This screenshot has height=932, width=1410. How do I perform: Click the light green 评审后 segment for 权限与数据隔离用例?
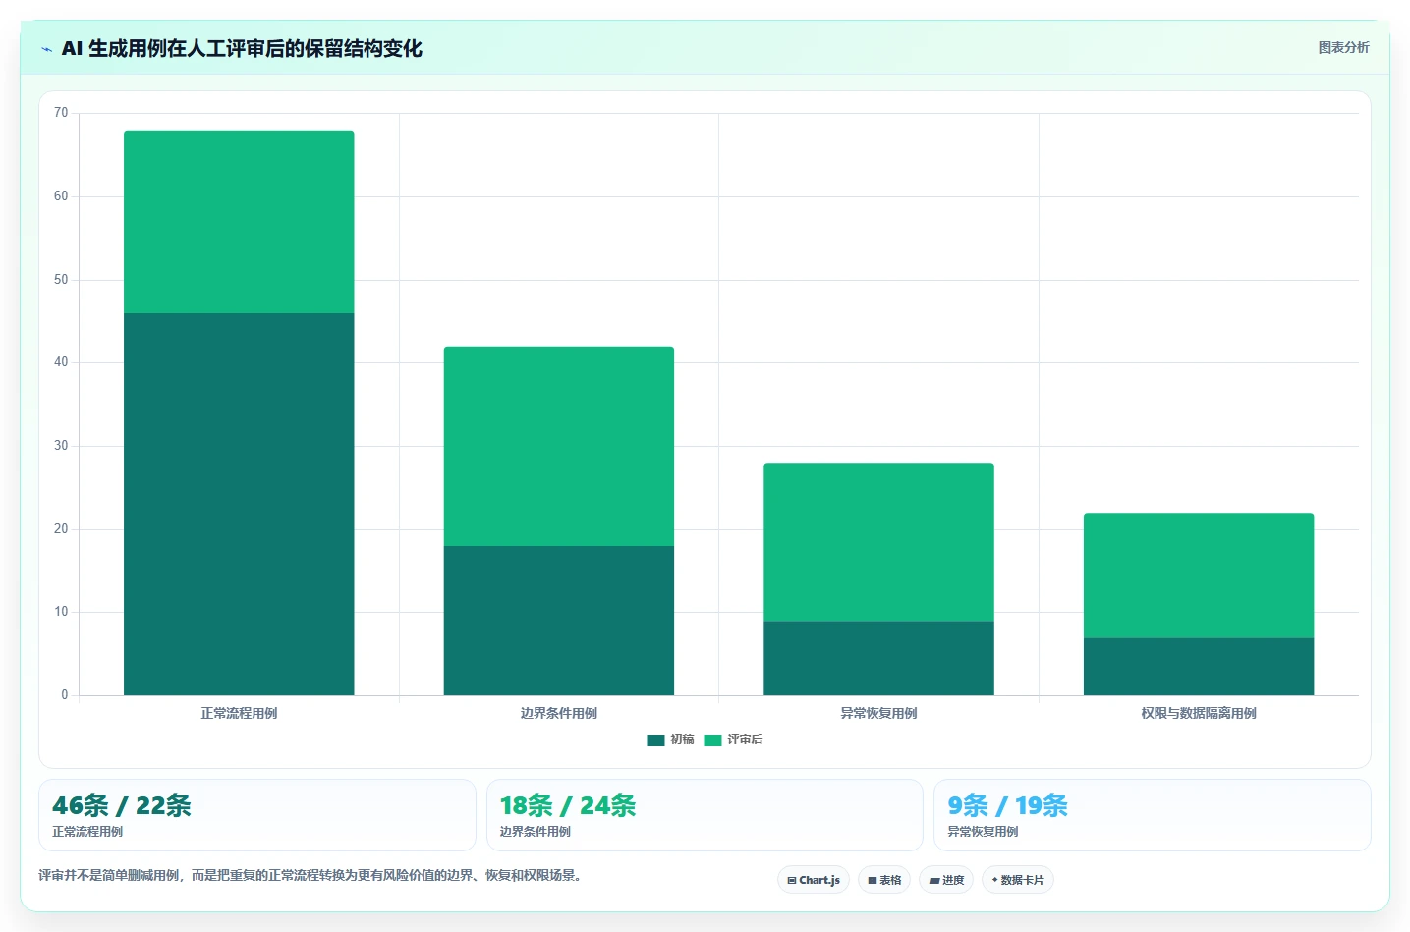[x=1199, y=576]
